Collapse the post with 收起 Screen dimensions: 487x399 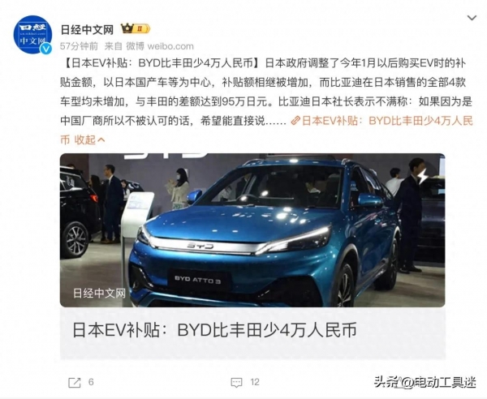click(x=84, y=140)
